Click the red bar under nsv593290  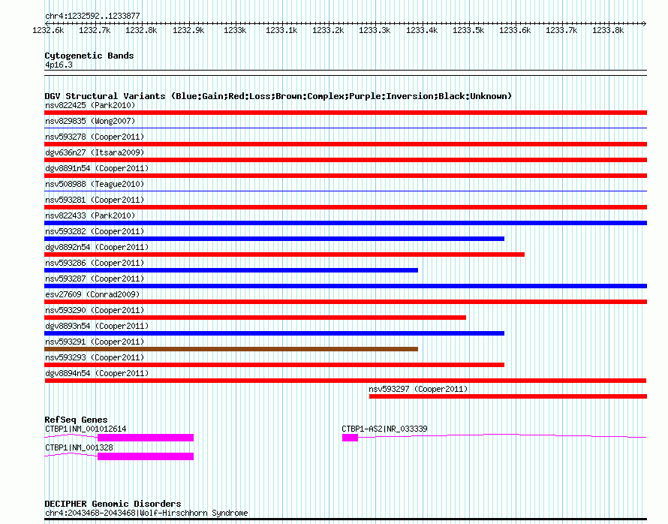(x=255, y=318)
